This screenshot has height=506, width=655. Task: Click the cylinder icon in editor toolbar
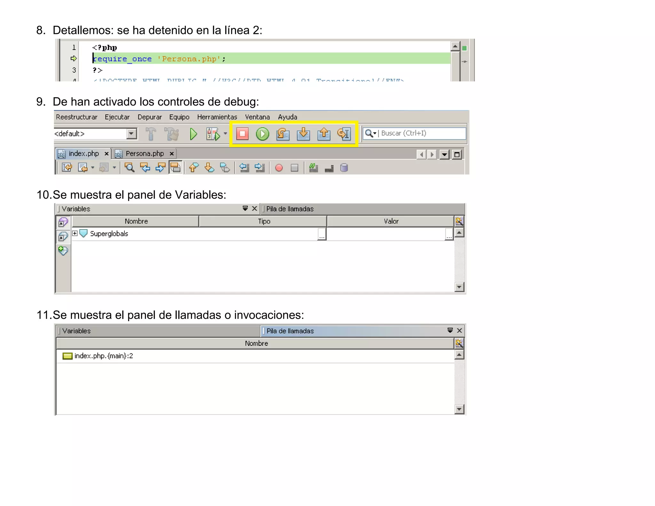tap(344, 168)
